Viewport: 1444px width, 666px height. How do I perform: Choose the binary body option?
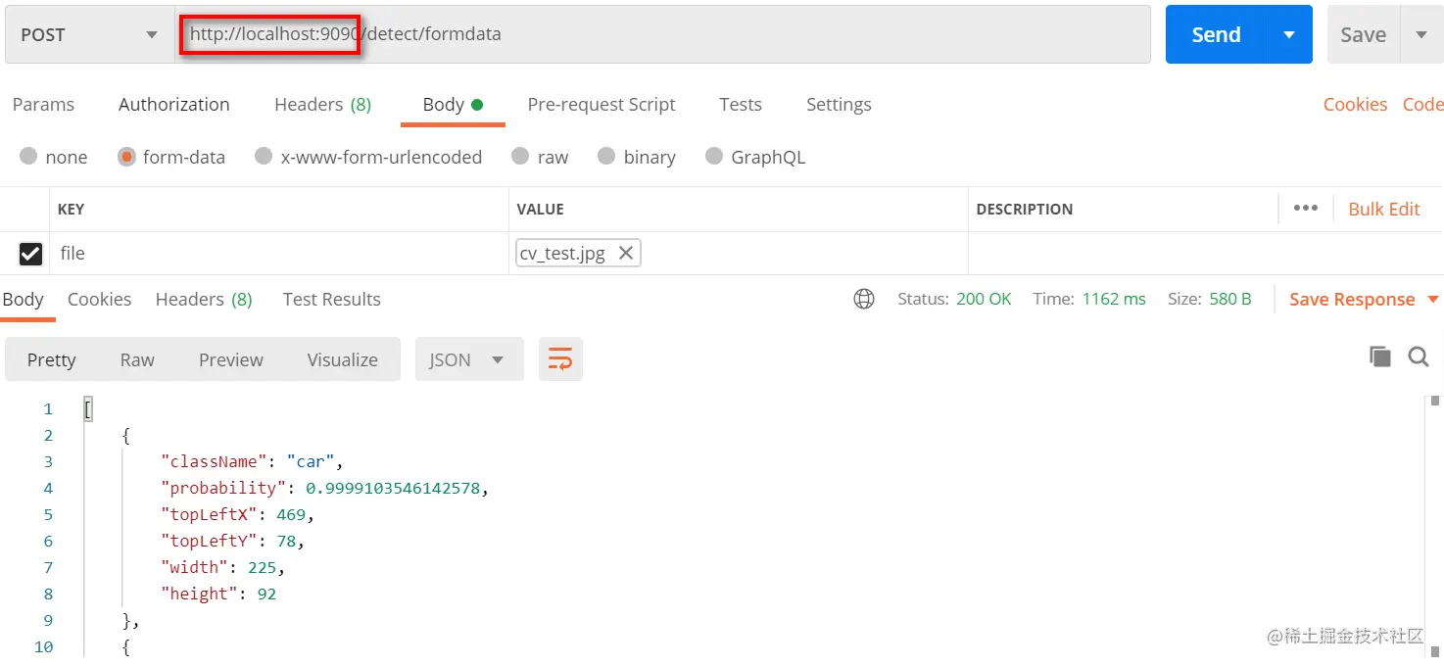[637, 157]
